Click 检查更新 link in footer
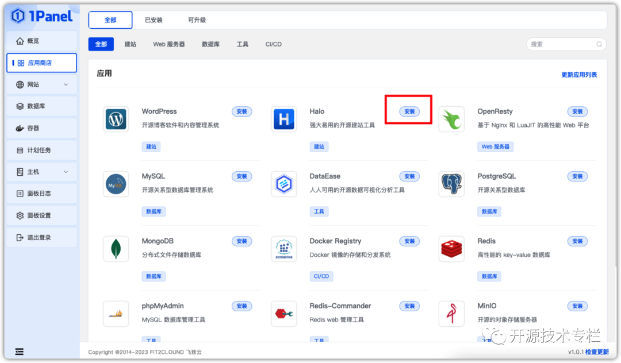Viewport: 621px width, 363px height. click(597, 352)
